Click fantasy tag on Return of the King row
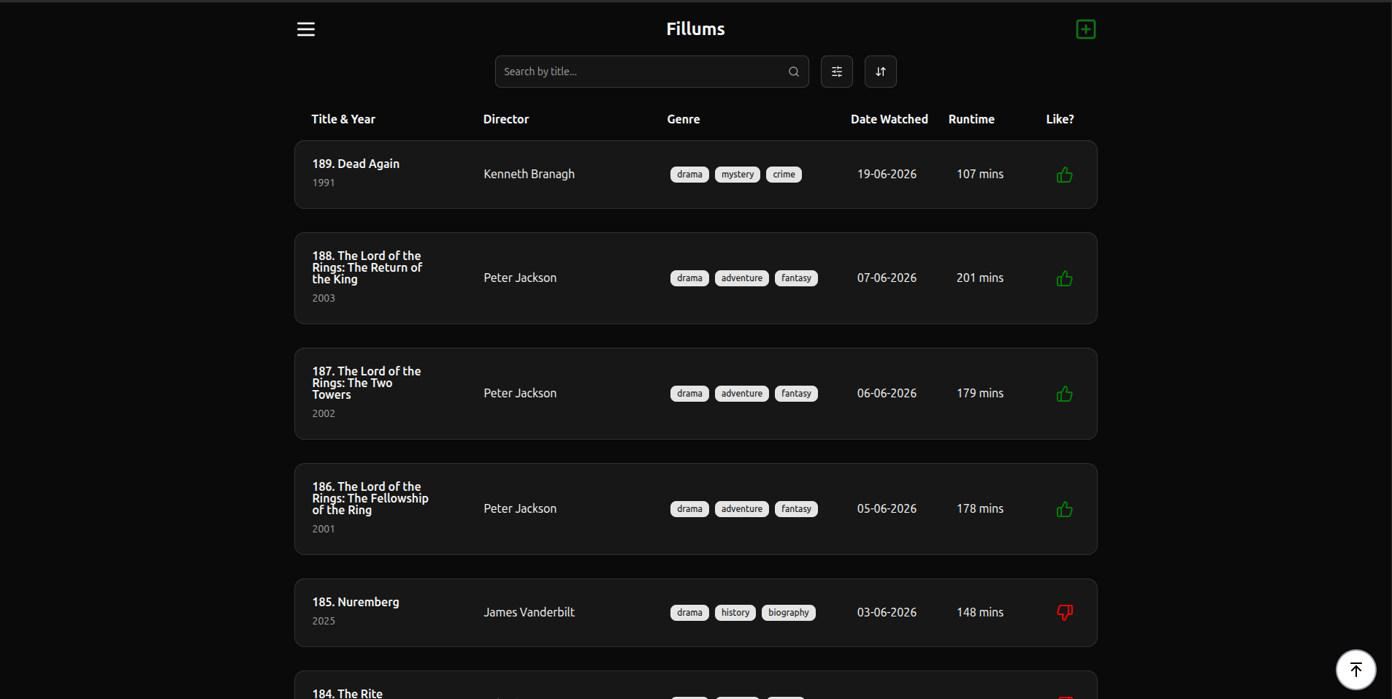Image resolution: width=1392 pixels, height=699 pixels. point(796,278)
